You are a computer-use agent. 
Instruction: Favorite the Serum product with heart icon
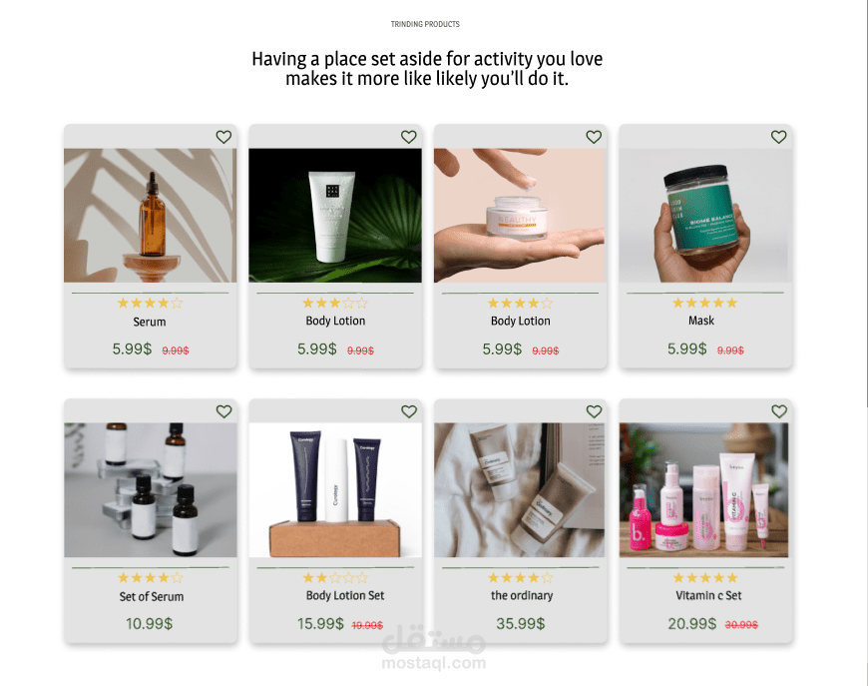pyautogui.click(x=223, y=137)
